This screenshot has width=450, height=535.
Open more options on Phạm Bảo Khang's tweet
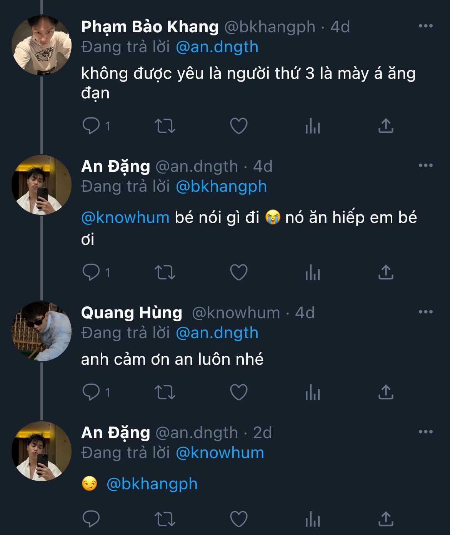425,26
